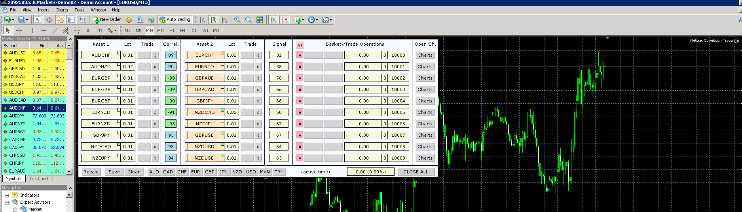This screenshot has height=212, width=742.
Task: Toggle the A! all-auto header button
Action: (300, 45)
